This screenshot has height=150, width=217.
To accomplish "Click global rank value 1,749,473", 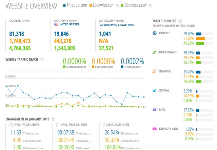I will 20,41.
